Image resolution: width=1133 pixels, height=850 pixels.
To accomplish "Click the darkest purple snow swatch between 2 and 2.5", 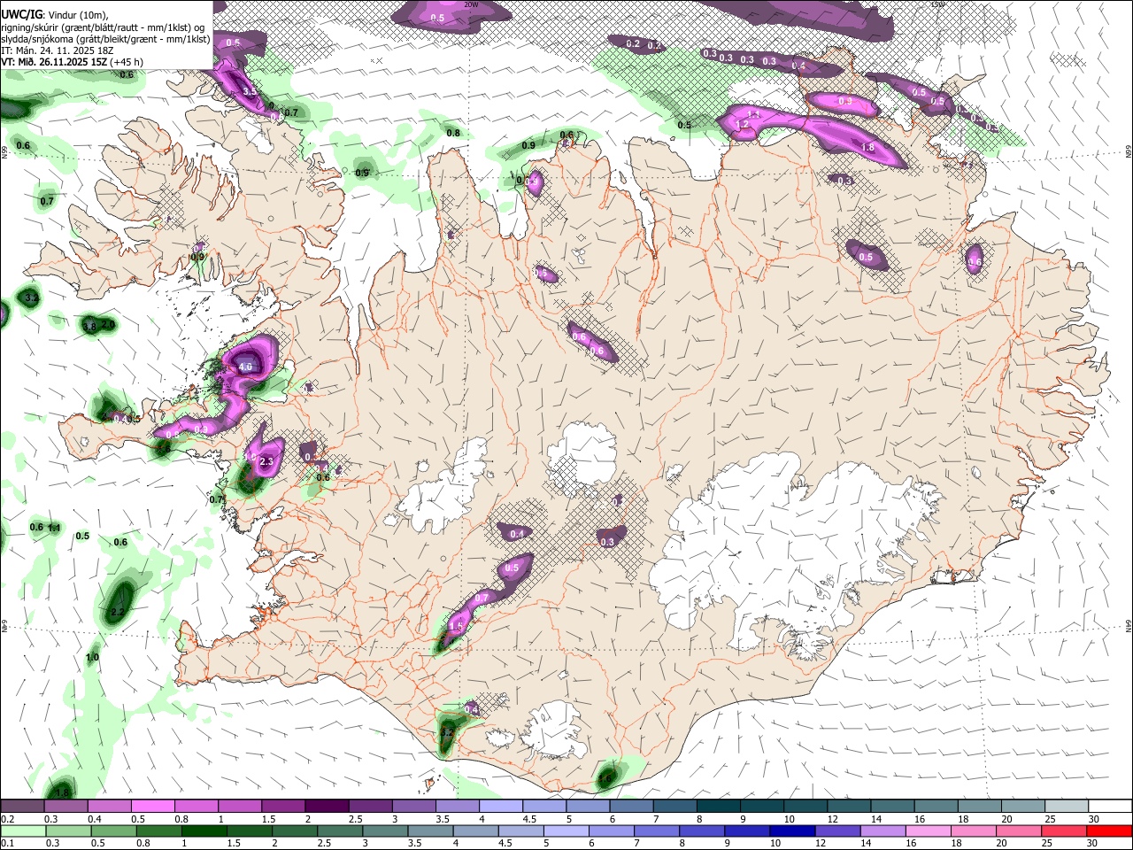I will pyautogui.click(x=327, y=806).
